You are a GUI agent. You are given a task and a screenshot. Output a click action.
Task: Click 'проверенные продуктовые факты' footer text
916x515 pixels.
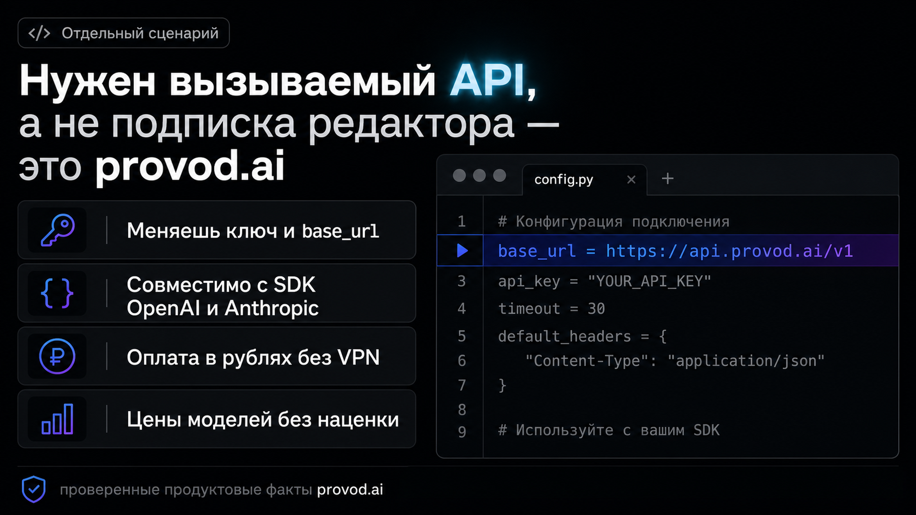(186, 490)
